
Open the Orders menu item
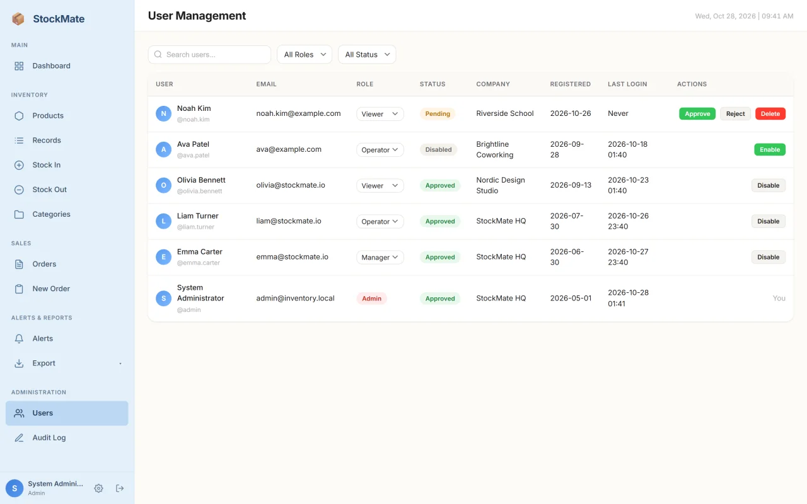tap(67, 264)
